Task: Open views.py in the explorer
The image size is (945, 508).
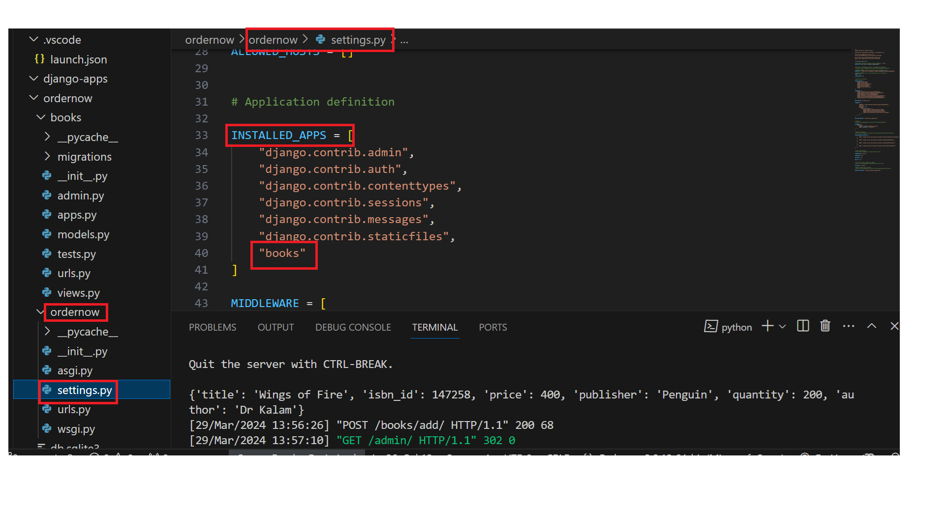Action: point(78,293)
